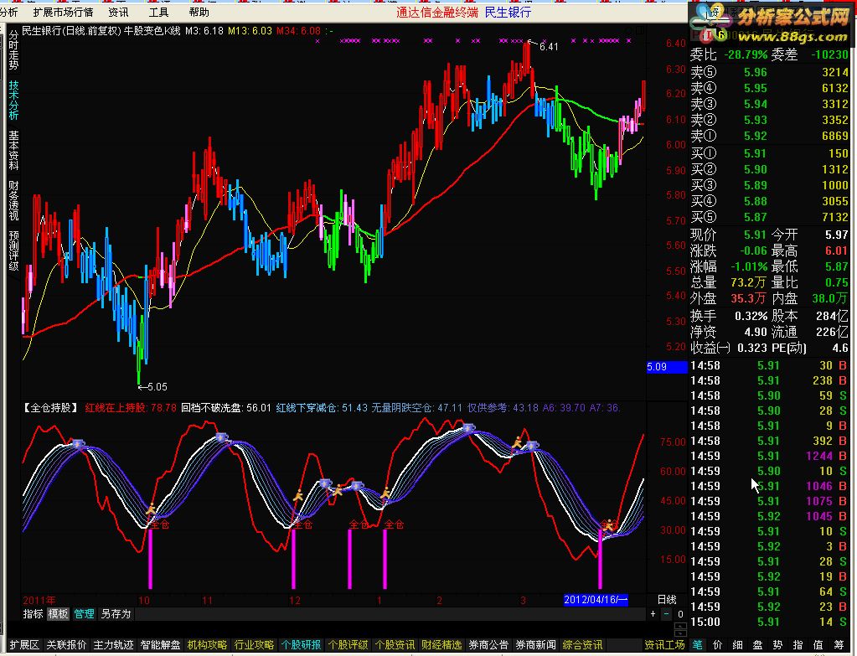This screenshot has width=857, height=656.
Task: Click the 牛股变色K线 chart title
Action: [x=152, y=31]
